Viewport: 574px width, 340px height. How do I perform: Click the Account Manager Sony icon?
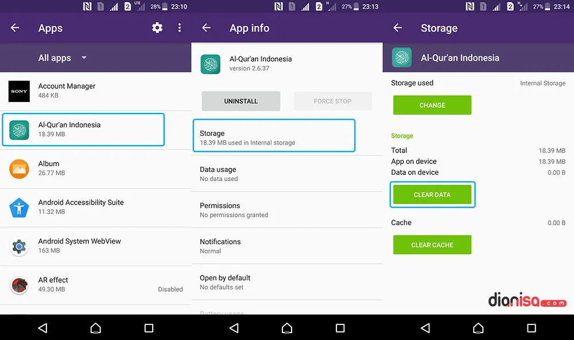pos(19,91)
